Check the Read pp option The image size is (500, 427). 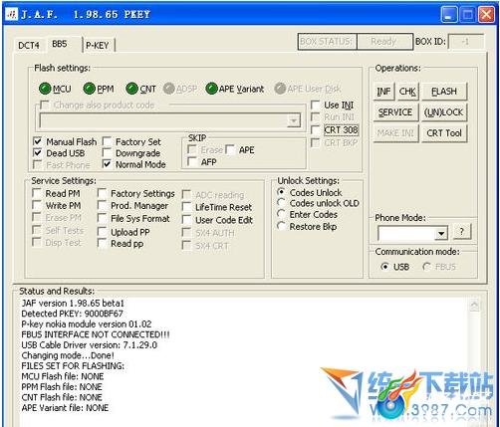[x=102, y=243]
